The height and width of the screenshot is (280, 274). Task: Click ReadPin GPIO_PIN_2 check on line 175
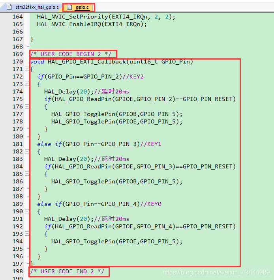point(140,99)
